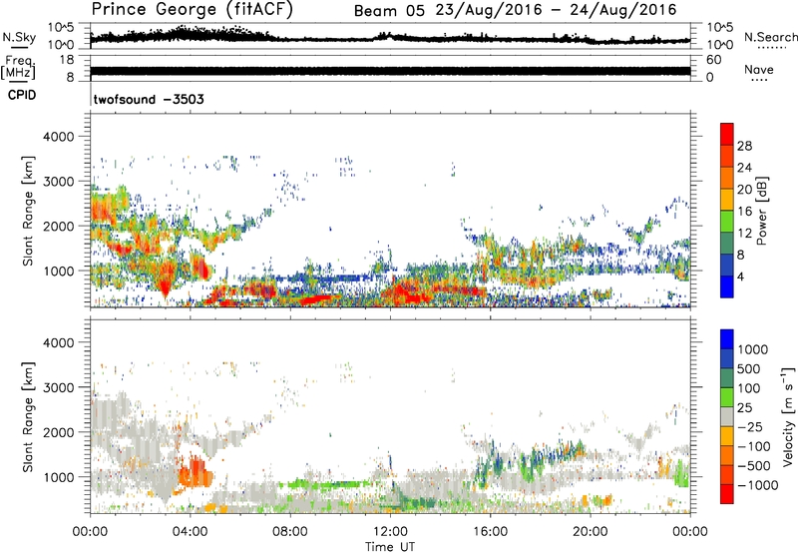
Task: Click the 'Freq. [MHz]' label
Action: coord(19,67)
